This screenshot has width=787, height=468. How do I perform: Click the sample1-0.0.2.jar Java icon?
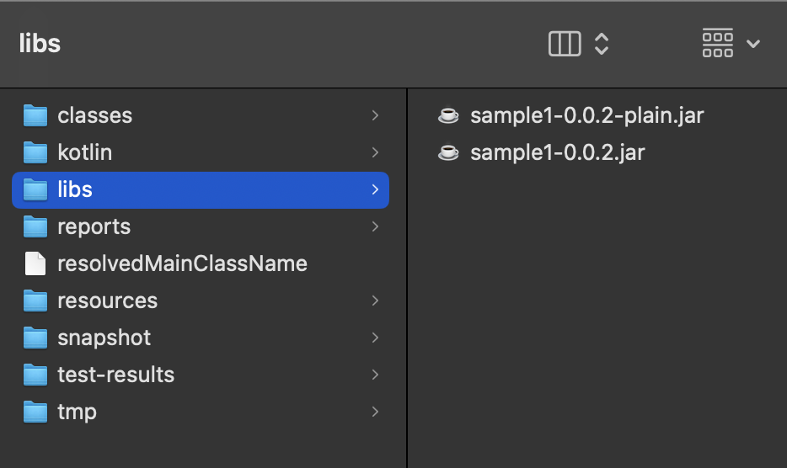[449, 152]
